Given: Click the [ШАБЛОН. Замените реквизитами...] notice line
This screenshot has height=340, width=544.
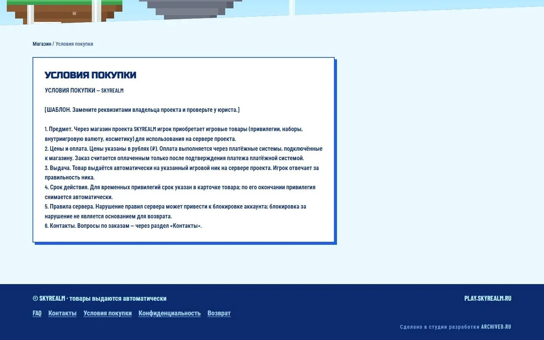Looking at the screenshot, I should 142,110.
